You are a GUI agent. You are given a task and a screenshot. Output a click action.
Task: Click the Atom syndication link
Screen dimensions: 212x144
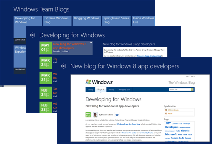170,114
